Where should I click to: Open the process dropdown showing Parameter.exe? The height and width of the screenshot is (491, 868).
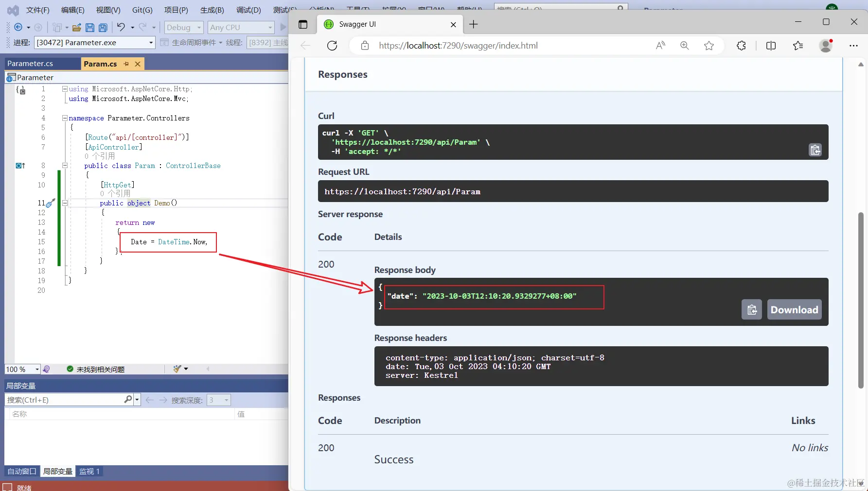[95, 43]
